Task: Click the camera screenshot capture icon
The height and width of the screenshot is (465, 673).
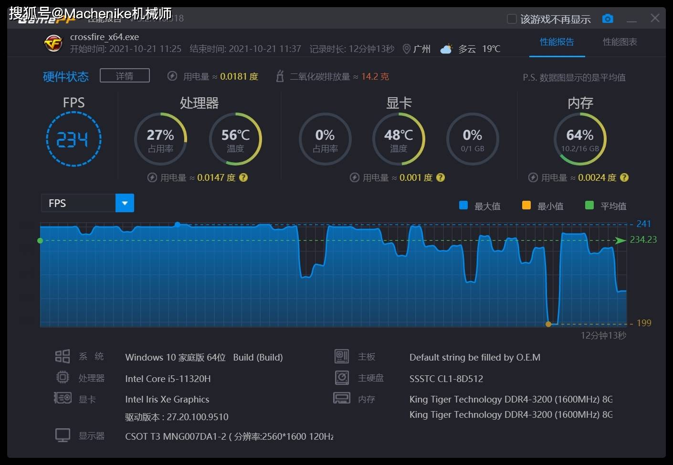Action: [607, 18]
